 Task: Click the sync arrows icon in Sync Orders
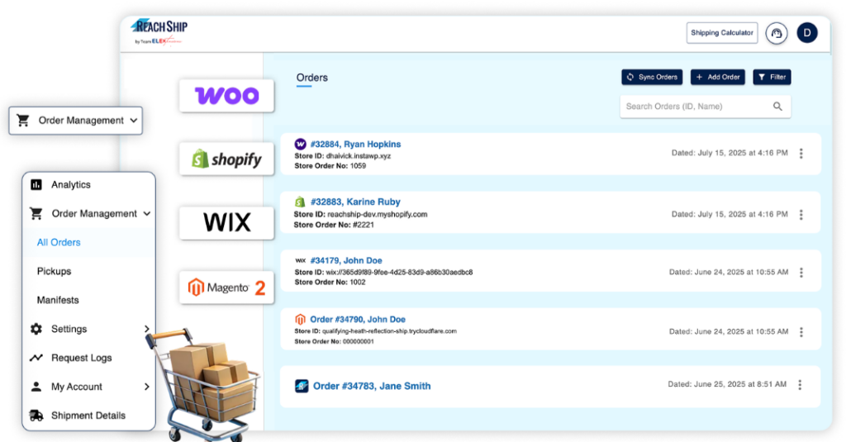630,77
